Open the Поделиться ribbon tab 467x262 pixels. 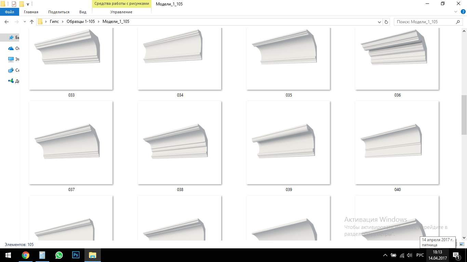click(59, 12)
